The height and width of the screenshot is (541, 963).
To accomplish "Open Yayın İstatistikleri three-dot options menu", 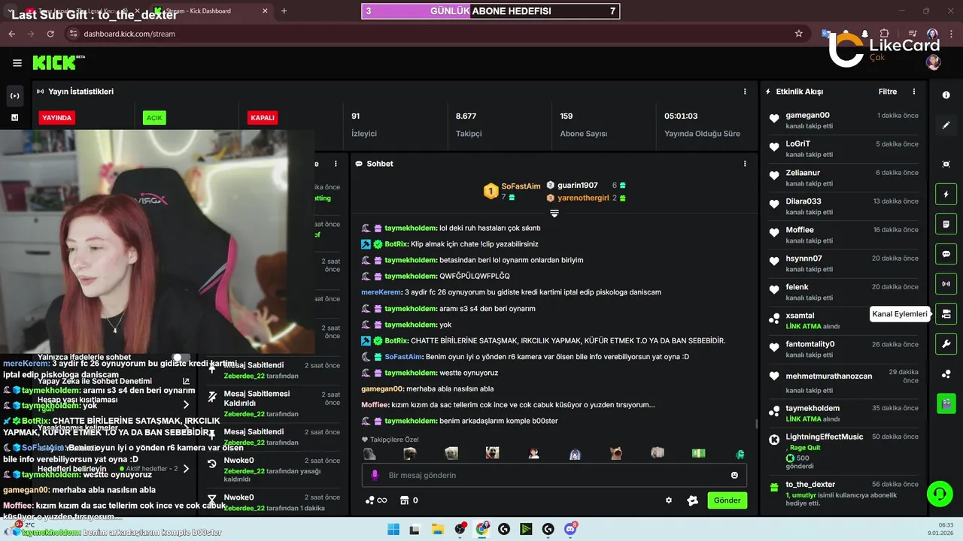I will click(745, 92).
